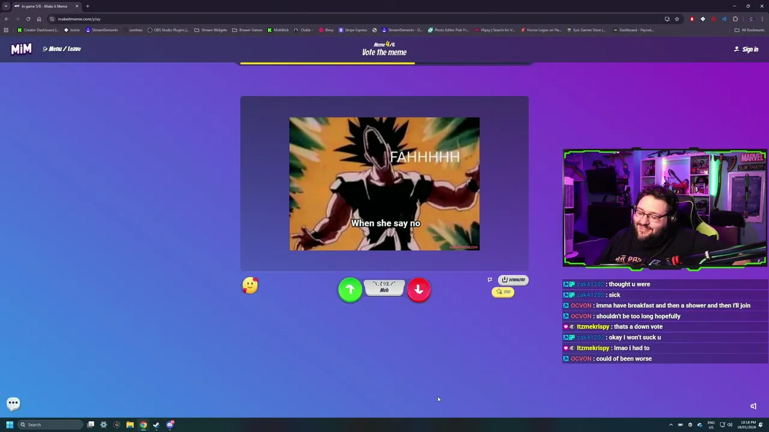Open File Explorer from the taskbar
Image resolution: width=769 pixels, height=432 pixels.
[130, 425]
